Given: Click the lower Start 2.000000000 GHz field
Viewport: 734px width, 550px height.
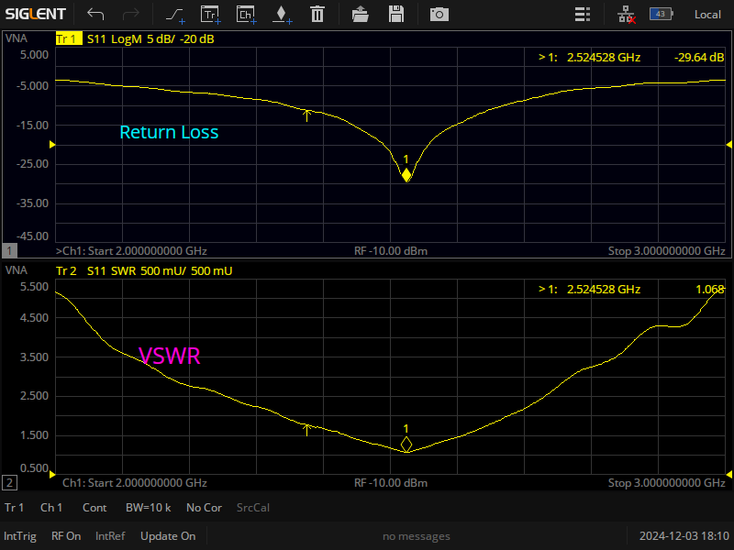Looking at the screenshot, I should (148, 483).
